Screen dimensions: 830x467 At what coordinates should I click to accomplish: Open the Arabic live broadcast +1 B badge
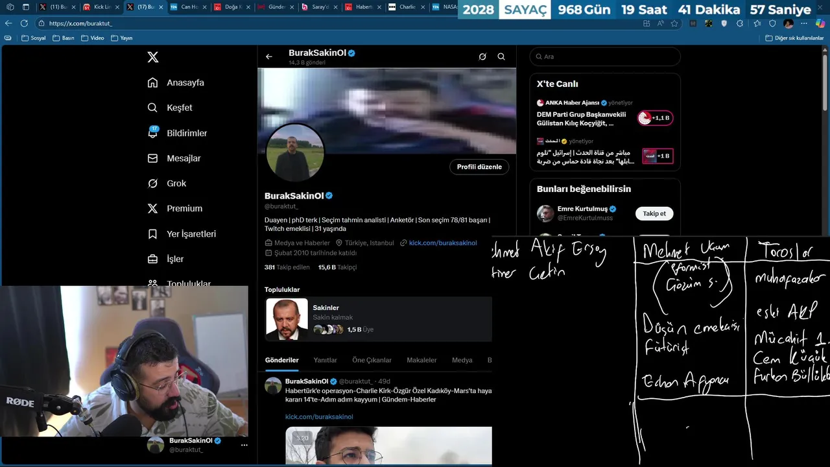pyautogui.click(x=658, y=156)
